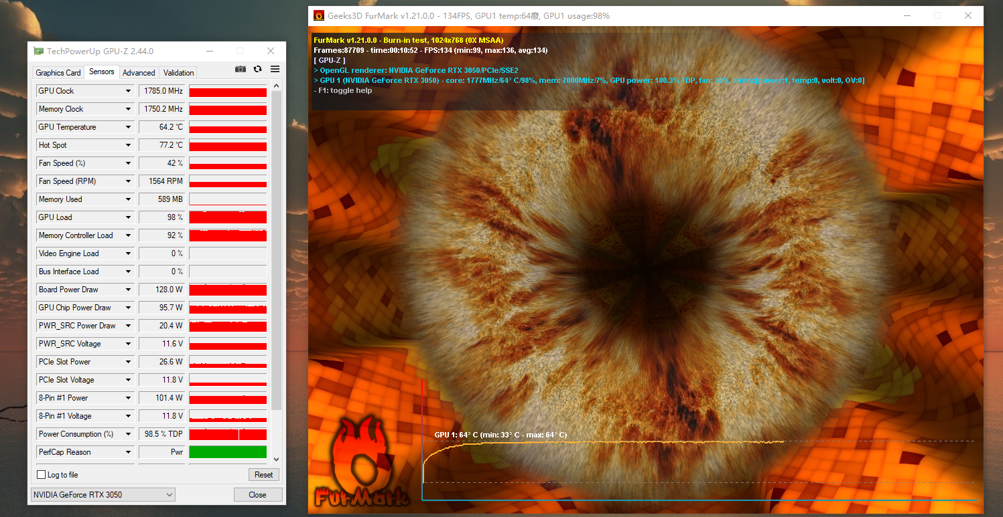The width and height of the screenshot is (1003, 517).
Task: Click the scroll down arrow in sensor list
Action: (x=276, y=459)
